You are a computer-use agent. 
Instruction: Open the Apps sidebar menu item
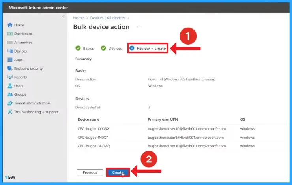[18, 60]
